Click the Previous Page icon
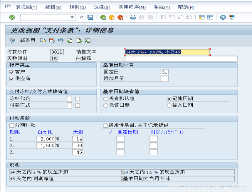 tap(172, 17)
